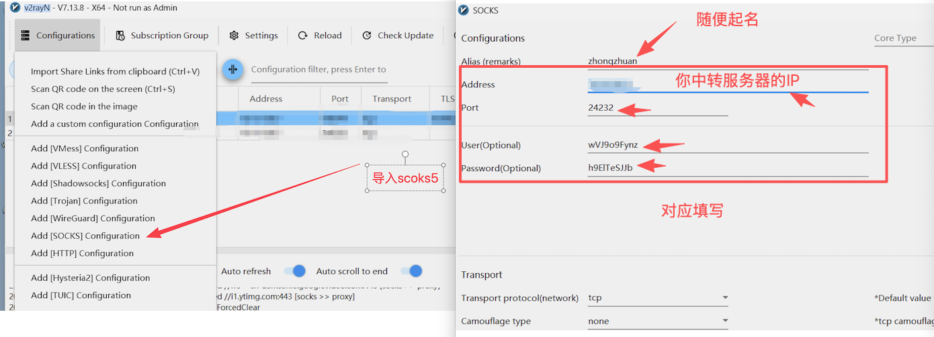Click the Check Update icon

(367, 36)
